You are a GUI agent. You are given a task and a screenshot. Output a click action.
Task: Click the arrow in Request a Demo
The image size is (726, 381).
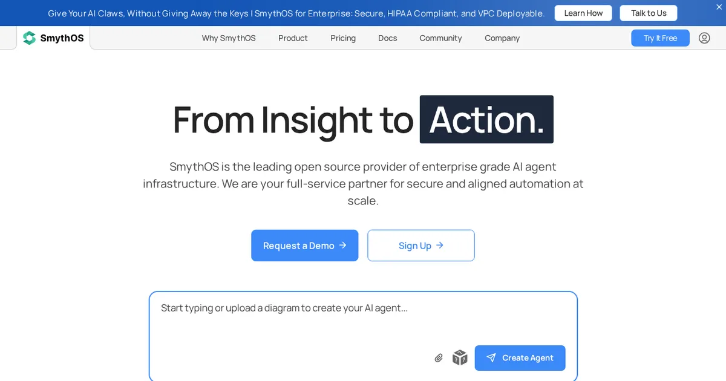tap(342, 245)
